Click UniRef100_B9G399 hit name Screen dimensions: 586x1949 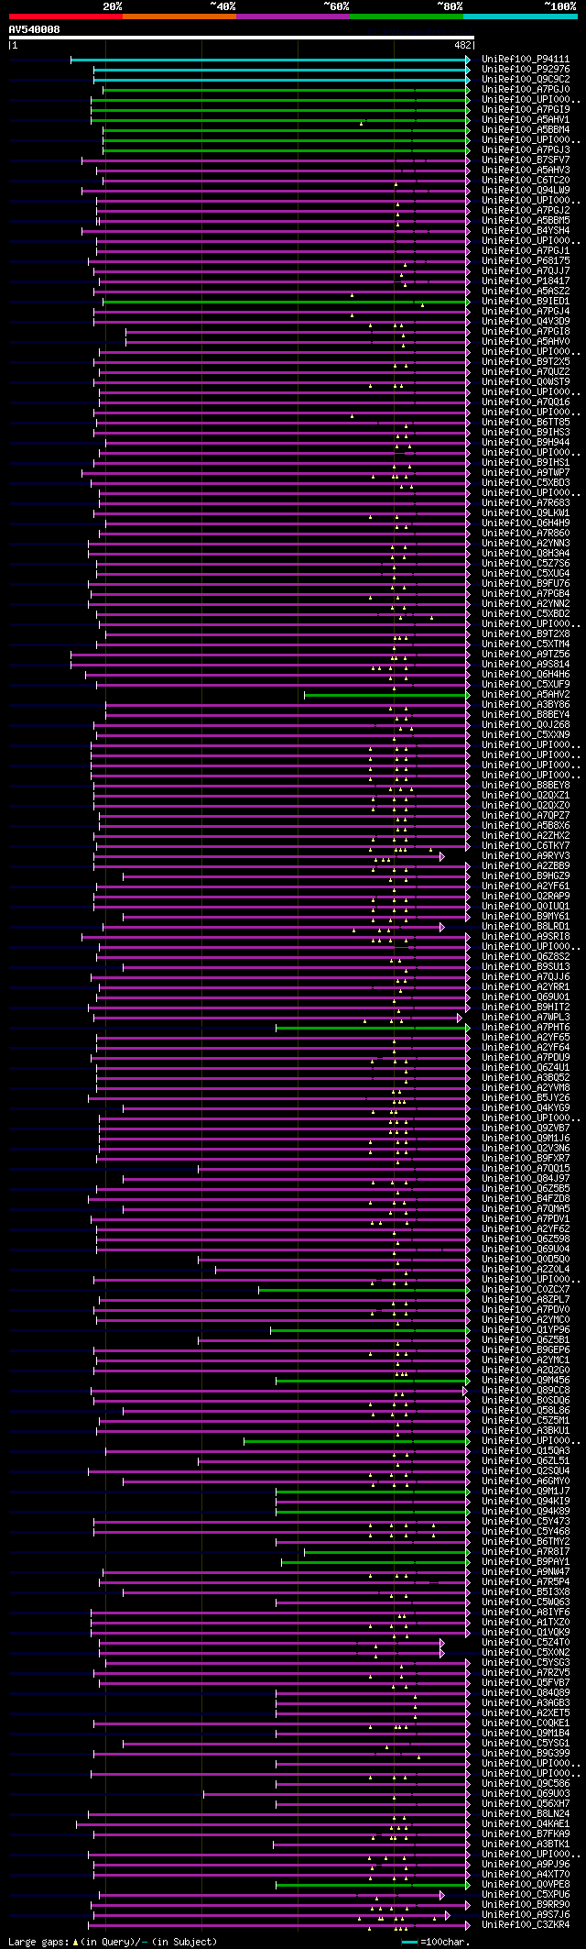coord(526,1754)
